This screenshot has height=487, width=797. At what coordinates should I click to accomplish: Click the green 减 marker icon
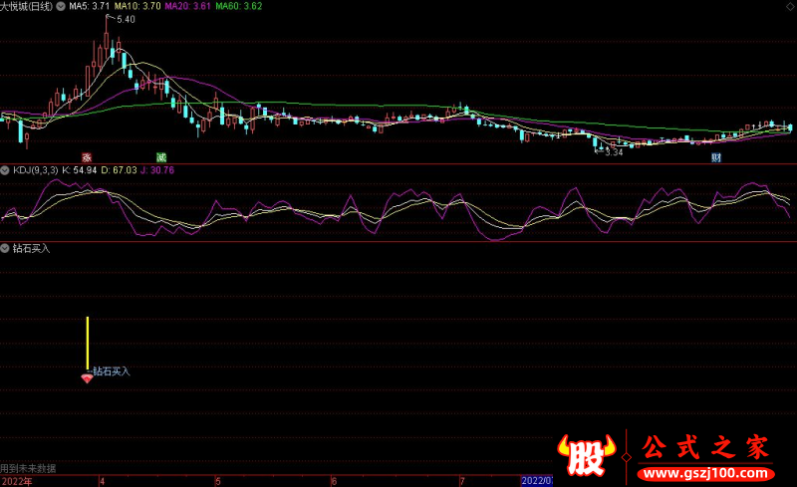(161, 157)
